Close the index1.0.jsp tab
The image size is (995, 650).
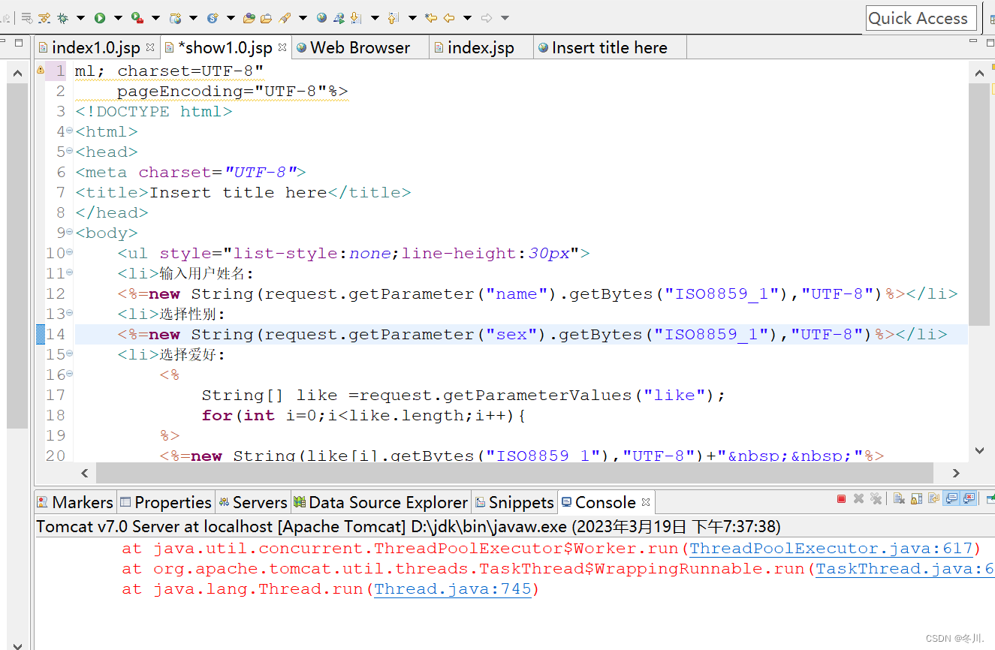coord(150,47)
